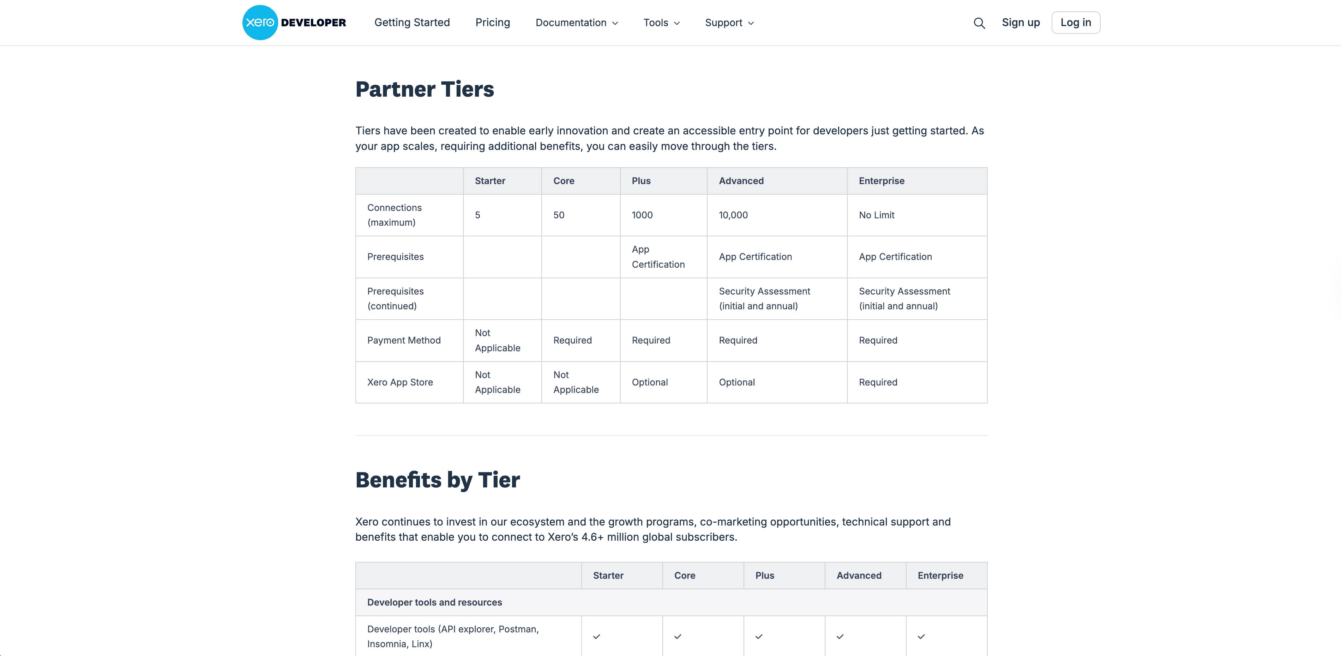Click the Connections maximum row label
1341x656 pixels.
tap(395, 215)
